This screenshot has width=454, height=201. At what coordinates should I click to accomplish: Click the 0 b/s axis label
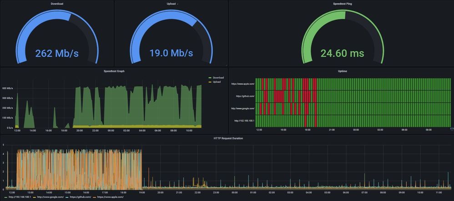(9, 127)
